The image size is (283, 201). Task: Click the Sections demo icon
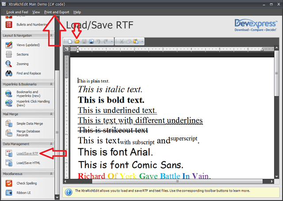click(x=9, y=54)
